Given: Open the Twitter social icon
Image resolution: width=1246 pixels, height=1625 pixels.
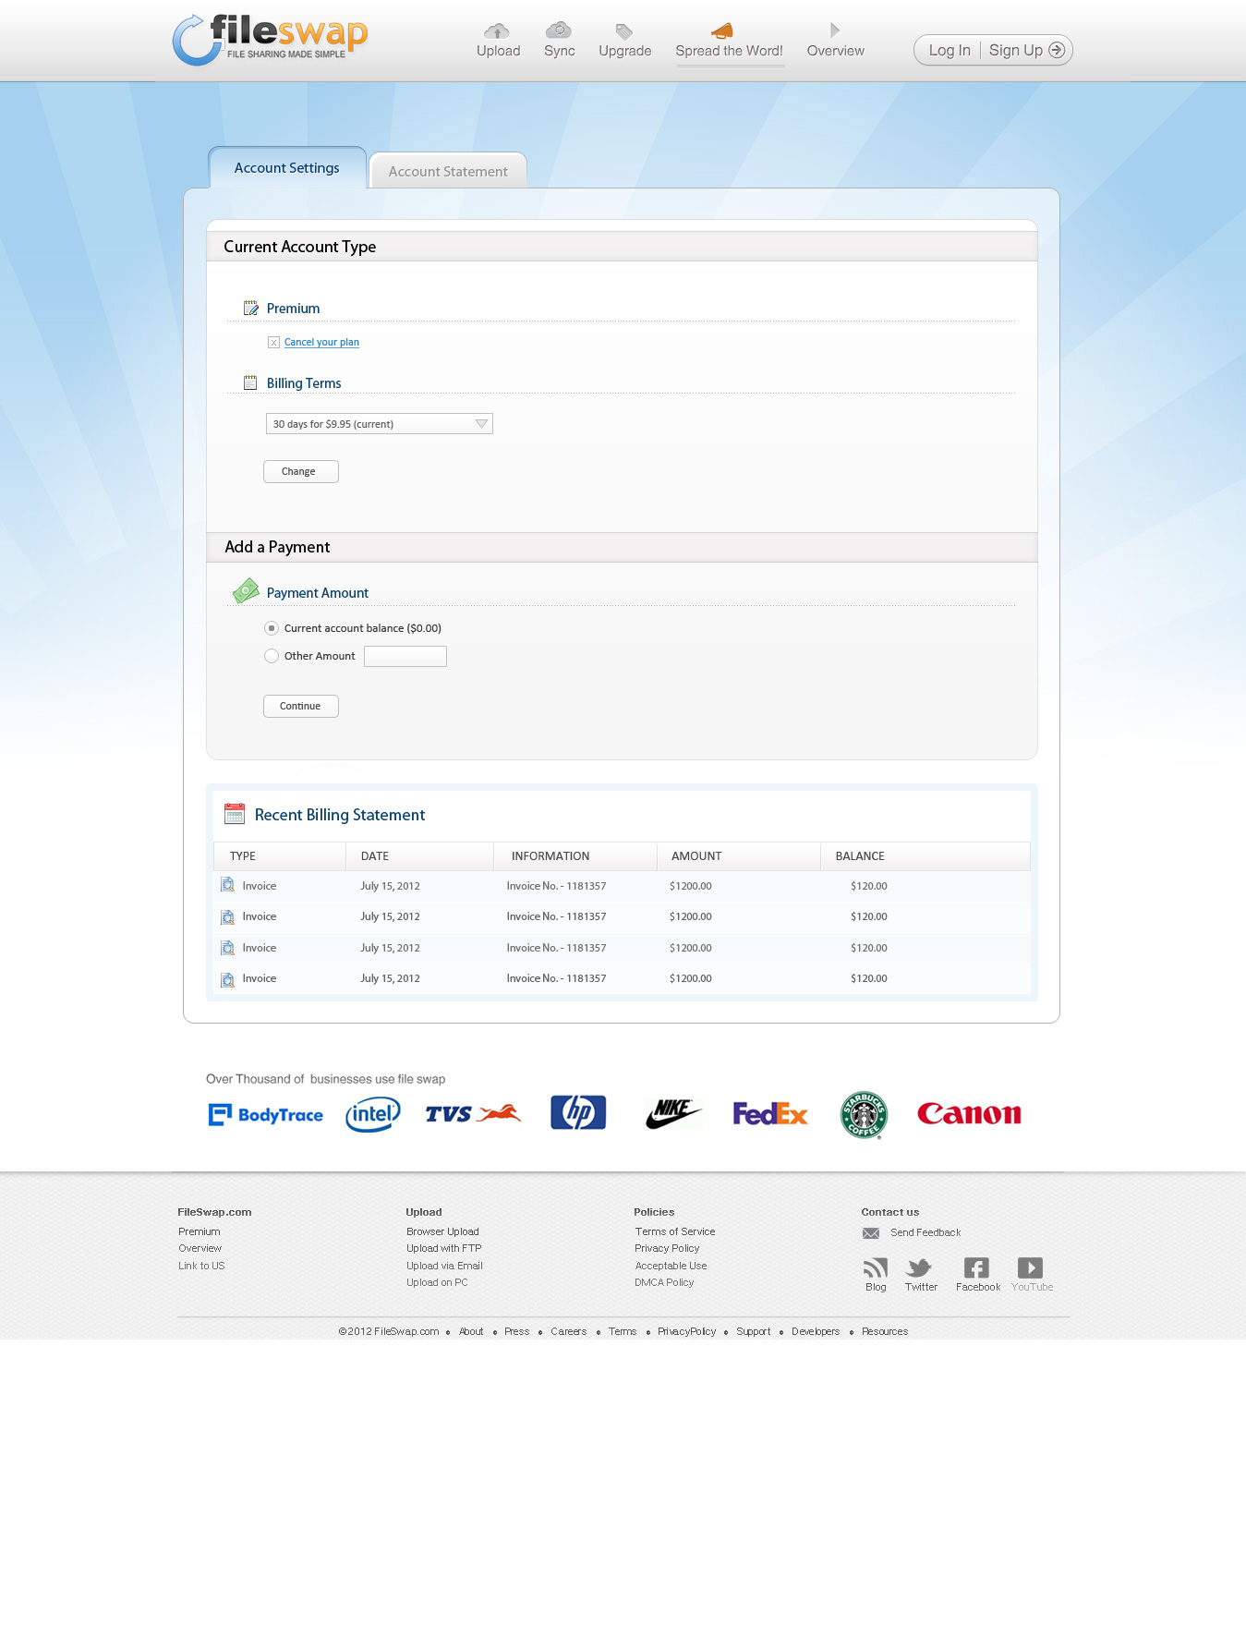Looking at the screenshot, I should [920, 1267].
